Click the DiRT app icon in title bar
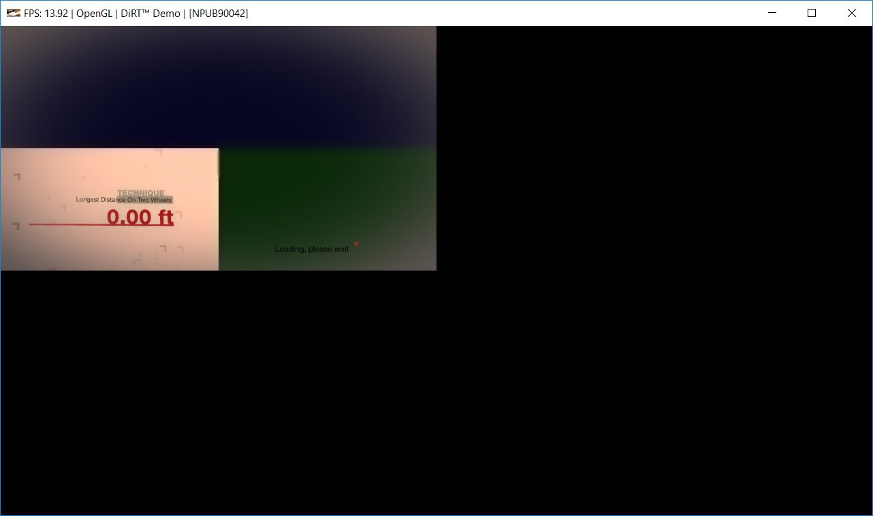This screenshot has height=516, width=873. click(x=14, y=13)
